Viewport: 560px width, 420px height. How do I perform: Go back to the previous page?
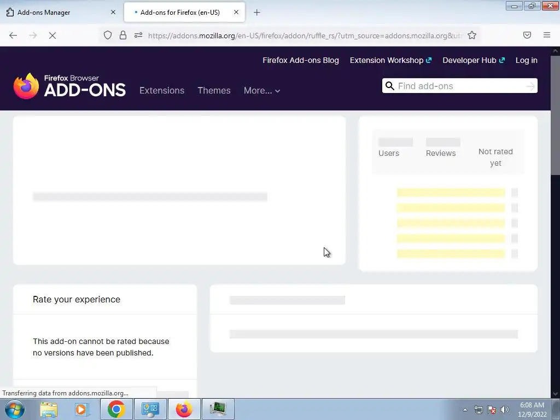coord(13,36)
